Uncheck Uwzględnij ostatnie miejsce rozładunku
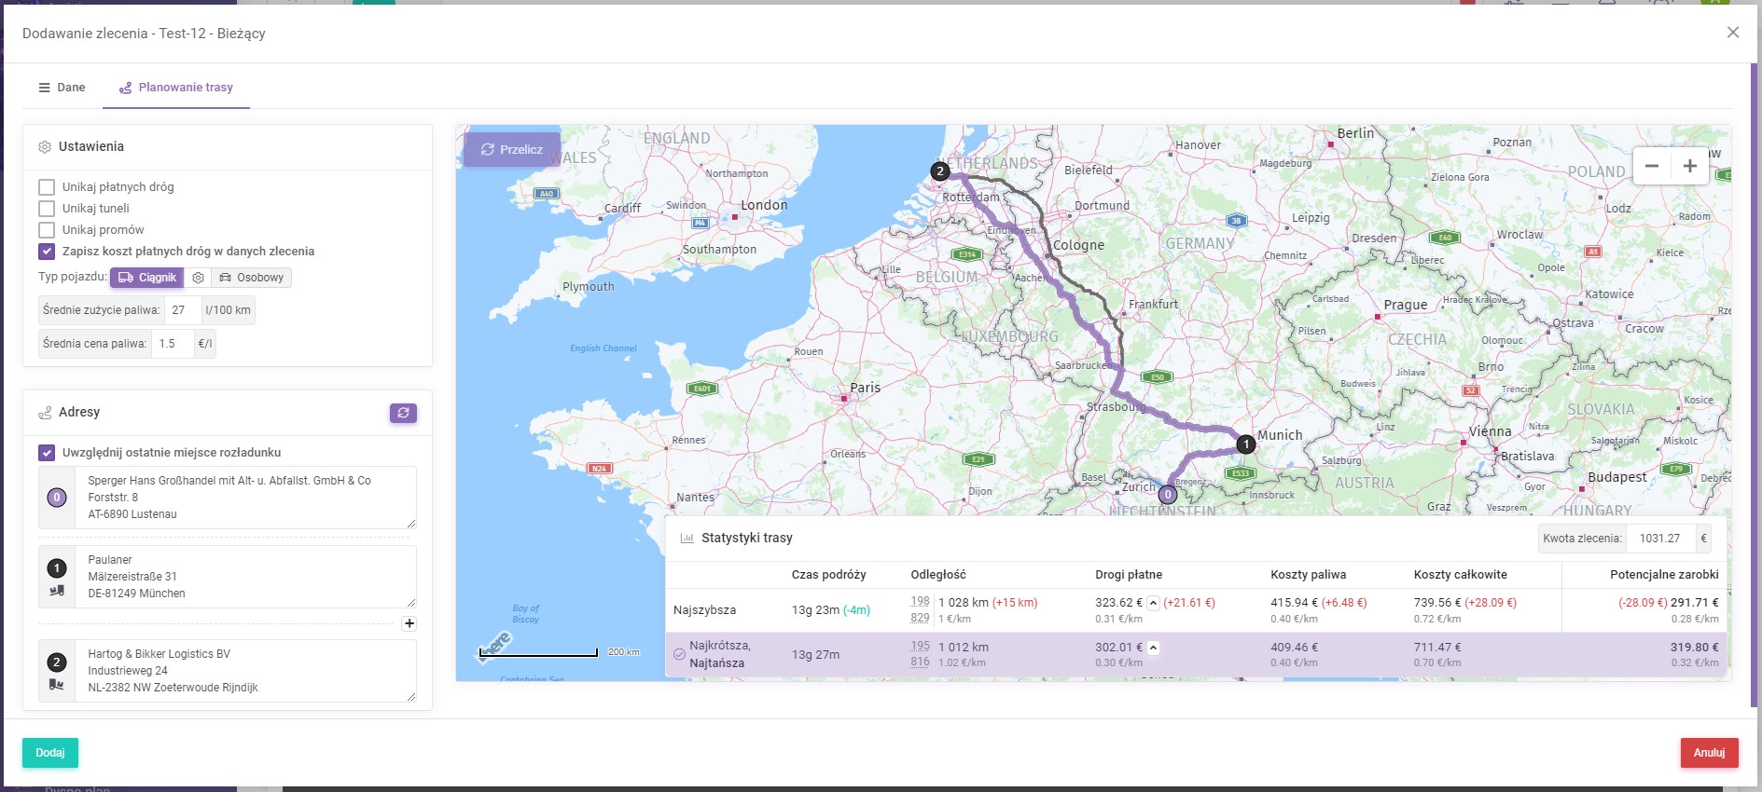1762x792 pixels. (47, 453)
